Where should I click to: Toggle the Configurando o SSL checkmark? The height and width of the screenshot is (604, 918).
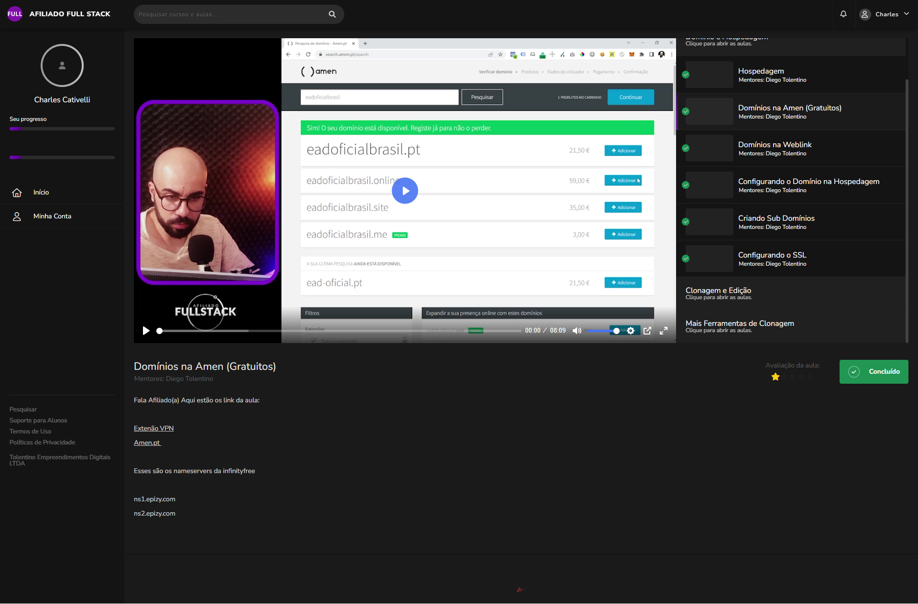tap(686, 259)
